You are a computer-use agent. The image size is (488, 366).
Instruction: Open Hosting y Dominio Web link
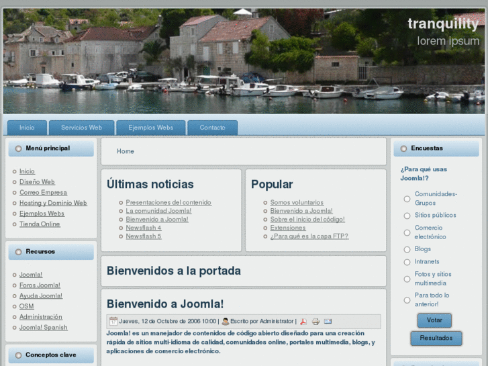coord(53,203)
